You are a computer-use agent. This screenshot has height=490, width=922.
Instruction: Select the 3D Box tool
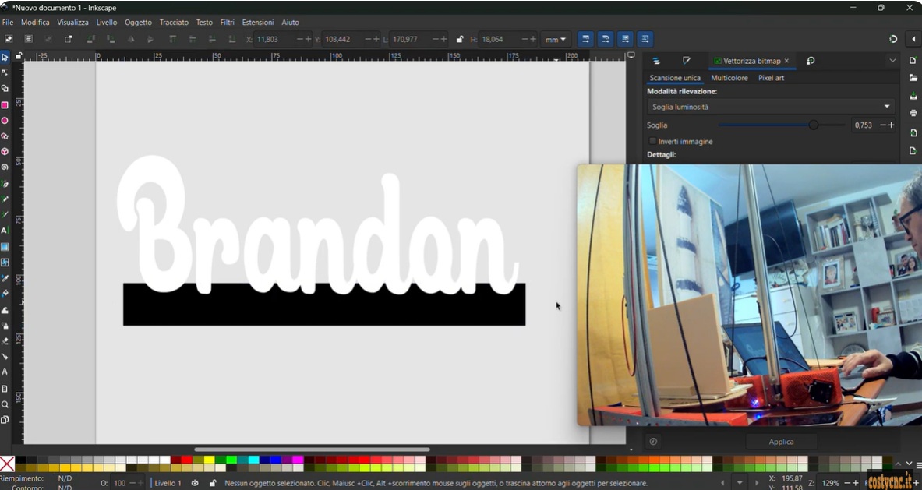pyautogui.click(x=5, y=152)
